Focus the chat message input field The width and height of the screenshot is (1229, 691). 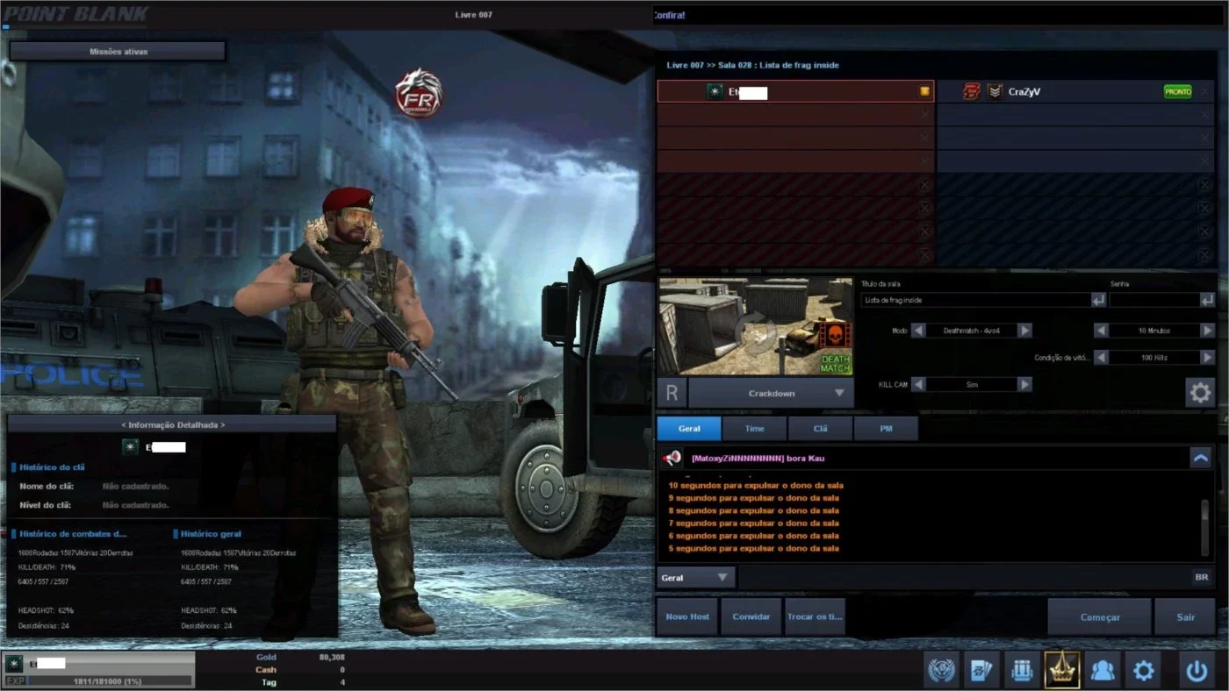pyautogui.click(x=963, y=577)
